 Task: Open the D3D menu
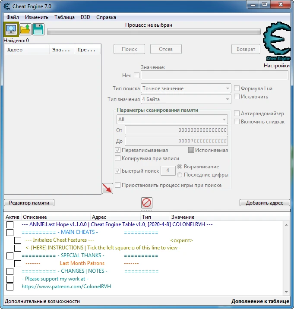pos(85,17)
